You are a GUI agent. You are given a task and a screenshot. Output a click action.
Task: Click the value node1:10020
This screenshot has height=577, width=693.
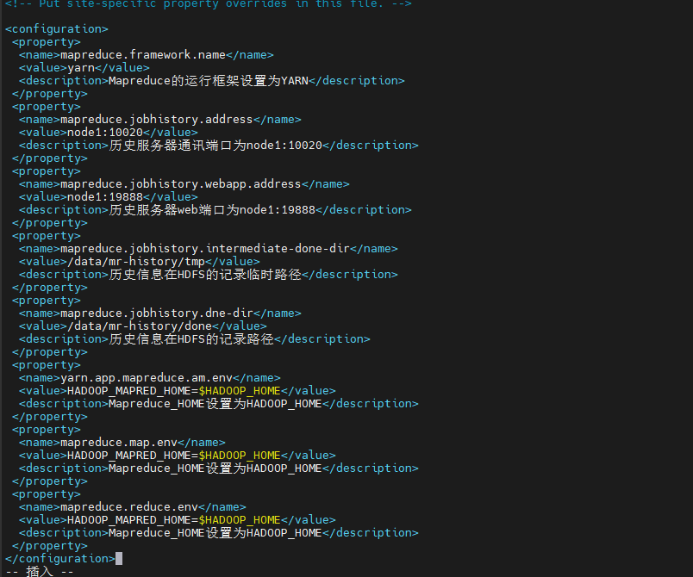(x=105, y=133)
